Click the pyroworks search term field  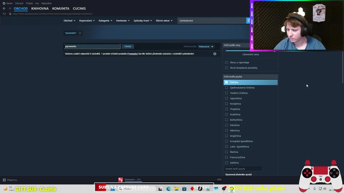pos(92,46)
